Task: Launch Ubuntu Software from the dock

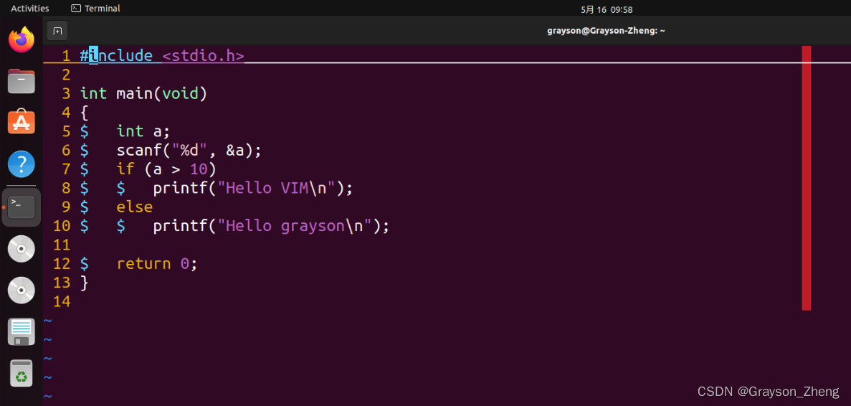Action: point(22,123)
